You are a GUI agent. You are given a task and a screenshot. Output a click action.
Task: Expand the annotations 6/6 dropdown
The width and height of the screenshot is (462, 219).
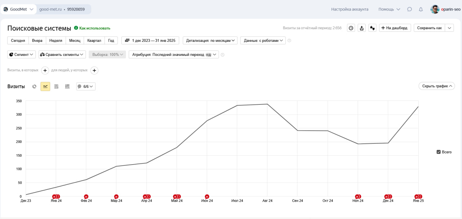coord(86,86)
